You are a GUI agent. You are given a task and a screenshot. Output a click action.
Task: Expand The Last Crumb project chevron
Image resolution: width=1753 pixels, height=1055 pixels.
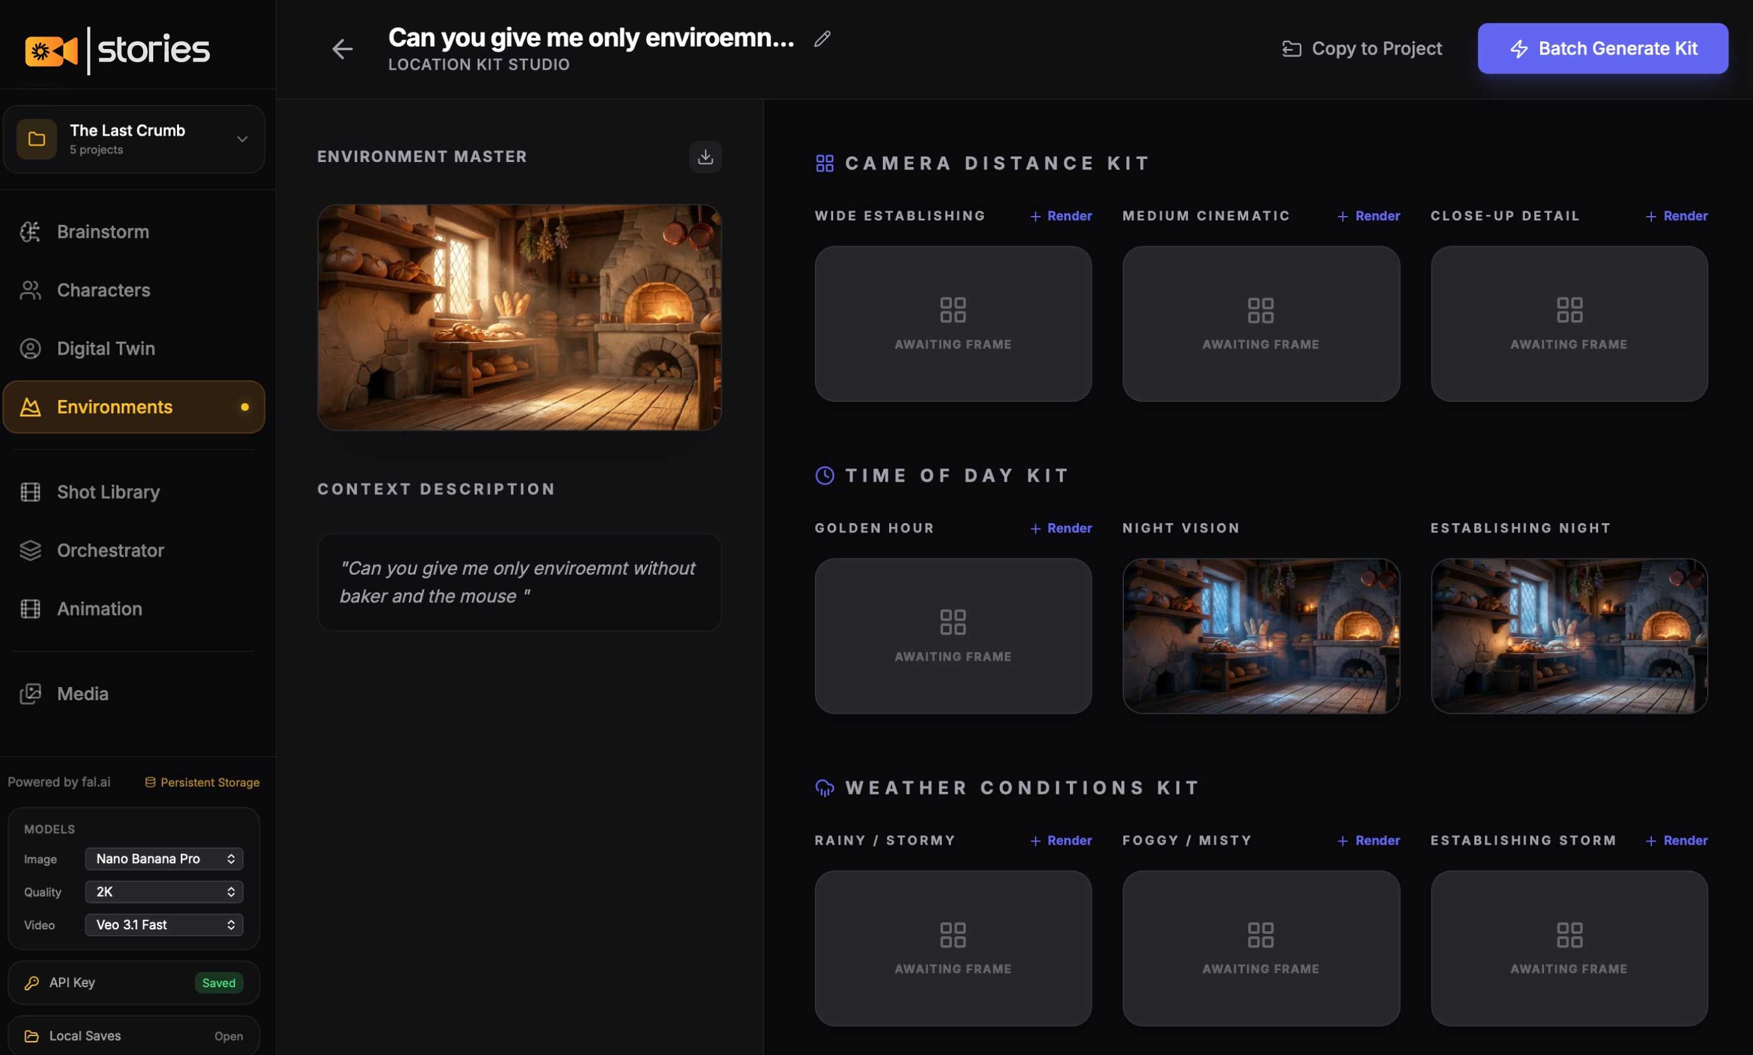coord(242,139)
